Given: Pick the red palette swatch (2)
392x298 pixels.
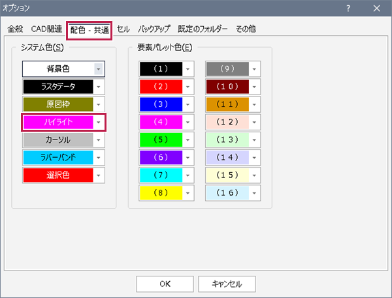Looking at the screenshot, I should tap(160, 86).
